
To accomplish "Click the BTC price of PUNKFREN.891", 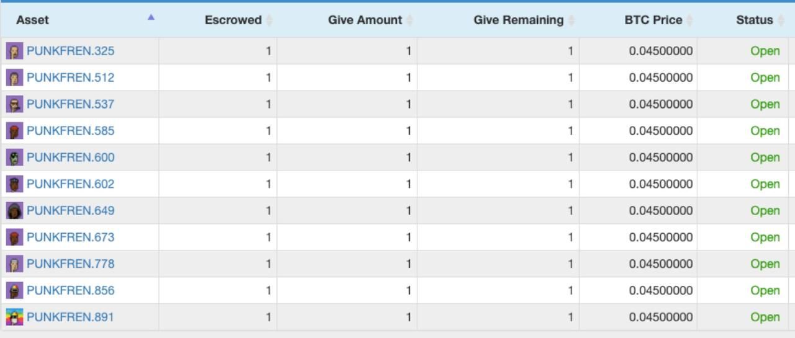I will 661,318.
